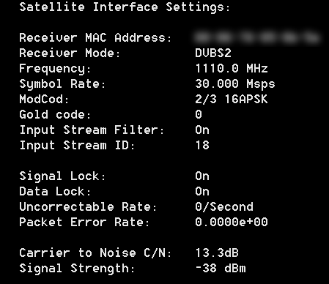Click the Uncorrectable Rate label
Image resolution: width=329 pixels, height=284 pixels.
pos(88,206)
